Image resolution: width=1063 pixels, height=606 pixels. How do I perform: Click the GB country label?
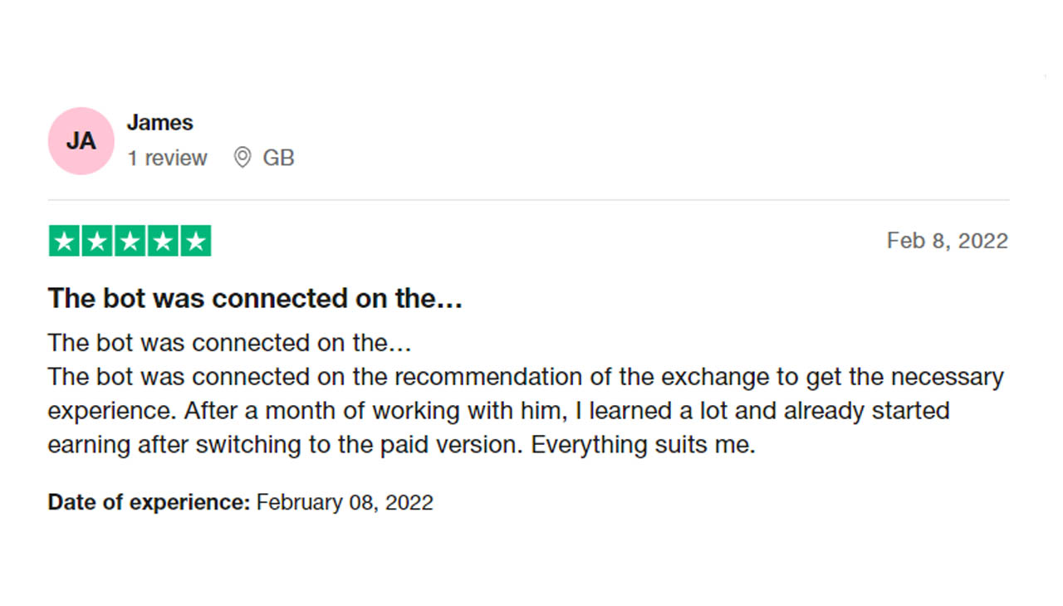click(x=278, y=158)
